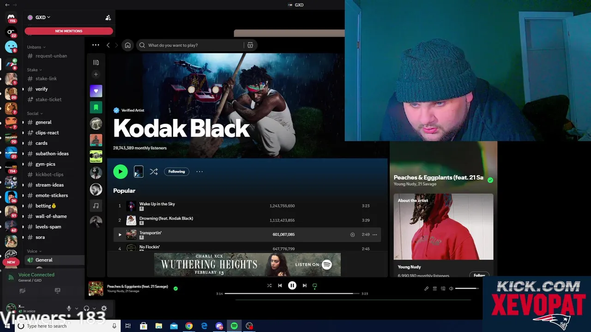Toggle shuffle in player bar
591x332 pixels.
(269, 285)
